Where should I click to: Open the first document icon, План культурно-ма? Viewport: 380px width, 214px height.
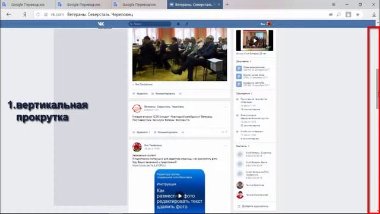[x=239, y=68]
